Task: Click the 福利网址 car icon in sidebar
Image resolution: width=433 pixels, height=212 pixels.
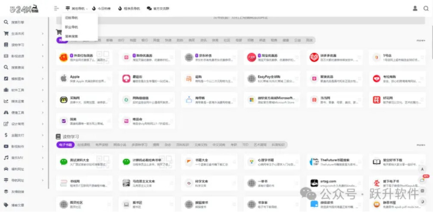Action: click(6, 169)
